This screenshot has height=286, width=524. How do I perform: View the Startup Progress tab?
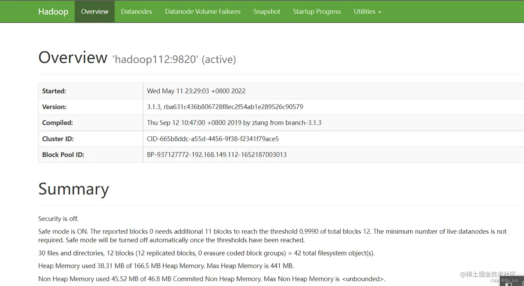317,11
